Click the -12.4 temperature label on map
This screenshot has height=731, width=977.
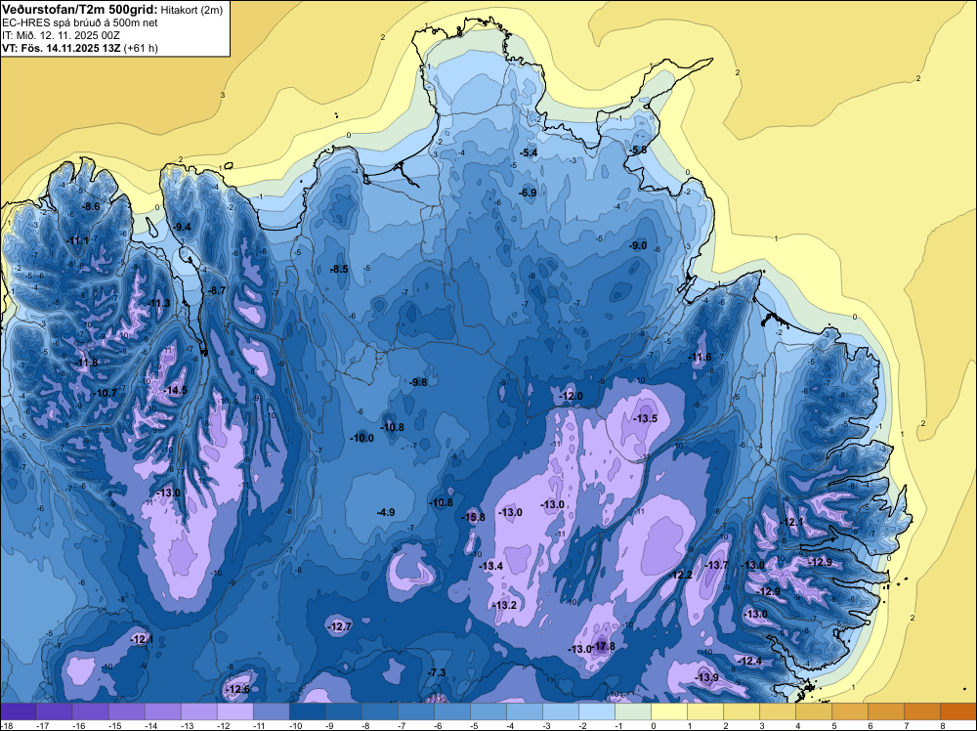click(x=749, y=661)
